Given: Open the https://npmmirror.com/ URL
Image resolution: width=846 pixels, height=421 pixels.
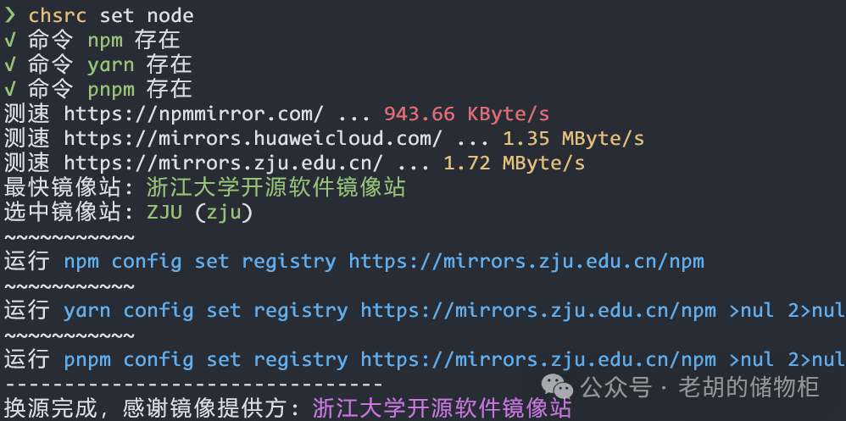Looking at the screenshot, I should point(194,114).
